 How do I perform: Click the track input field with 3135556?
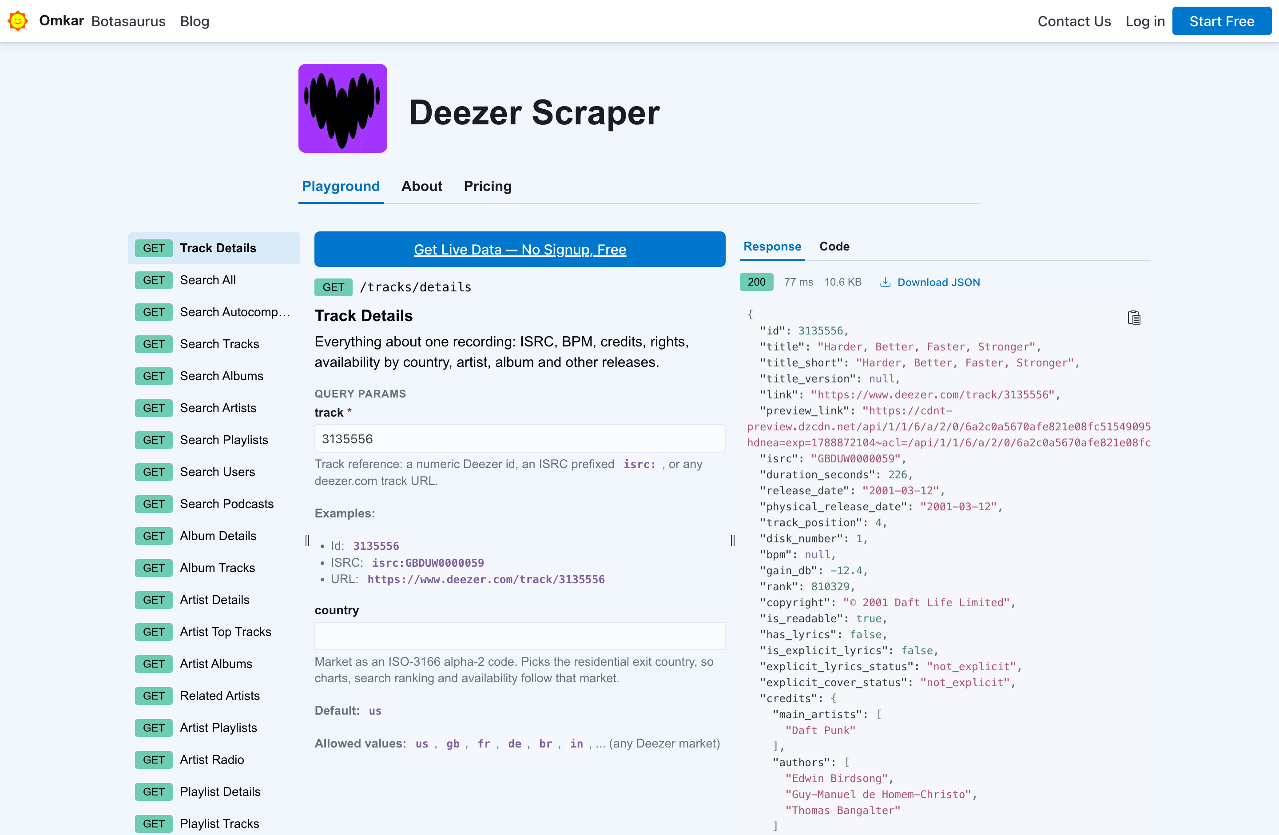[520, 438]
